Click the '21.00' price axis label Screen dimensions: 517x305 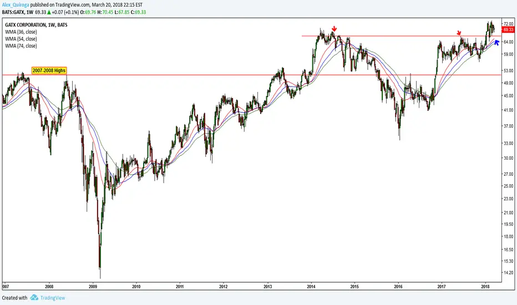click(509, 213)
